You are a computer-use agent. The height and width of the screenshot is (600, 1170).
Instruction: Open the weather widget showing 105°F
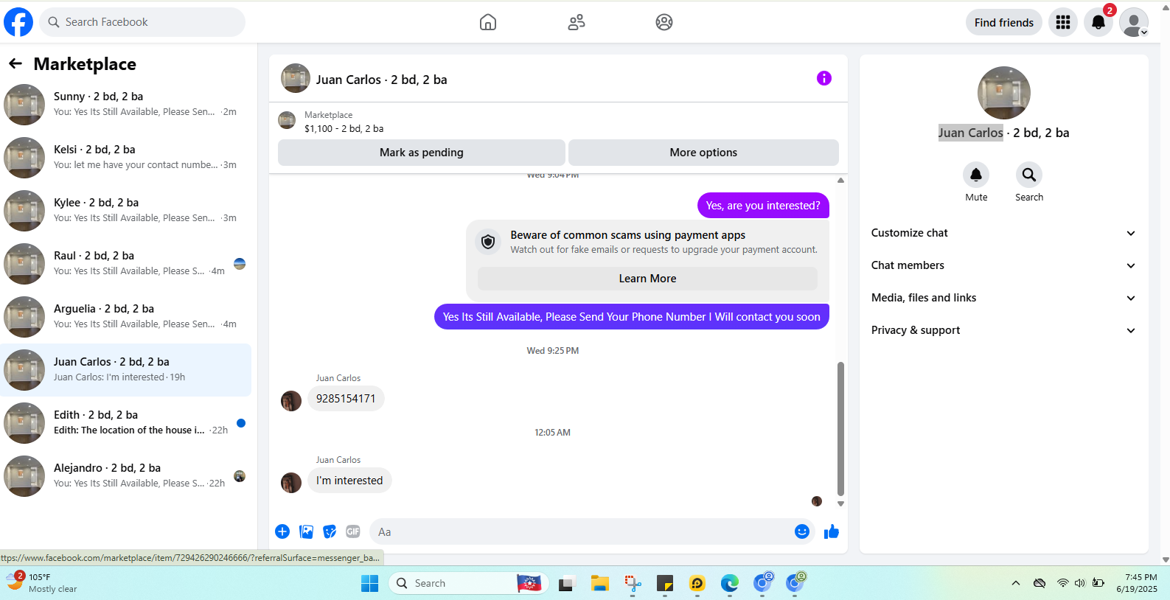[41, 582]
